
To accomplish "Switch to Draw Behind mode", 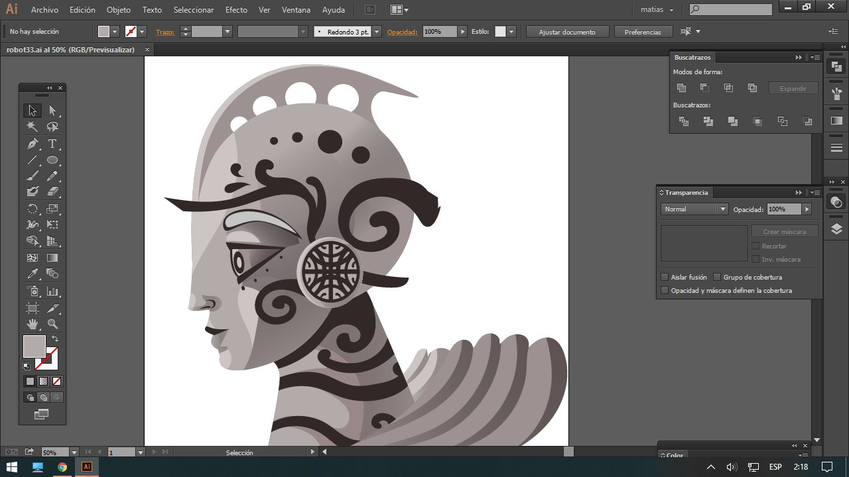I will click(x=43, y=397).
